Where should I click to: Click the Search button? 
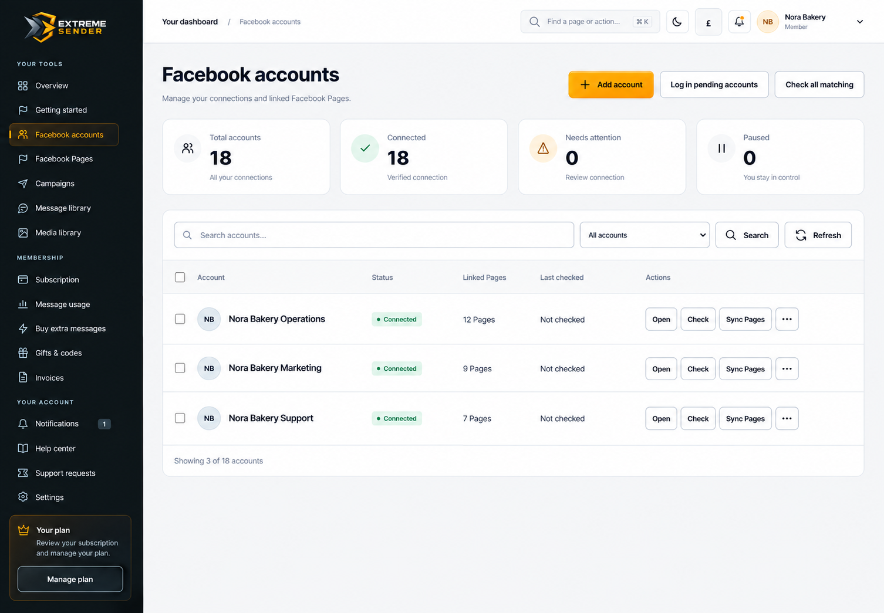[x=747, y=235]
